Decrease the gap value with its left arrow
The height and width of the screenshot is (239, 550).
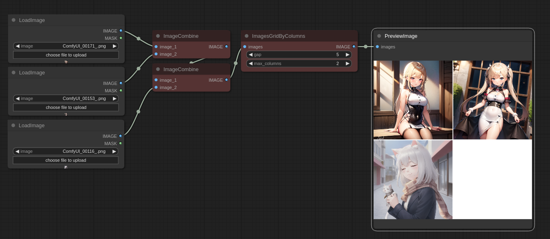click(251, 54)
